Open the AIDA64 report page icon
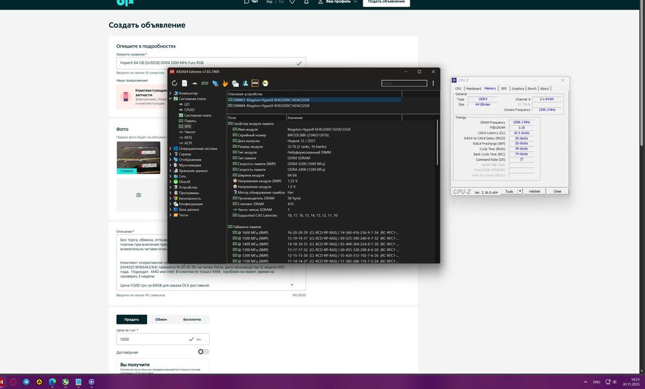 coord(184,83)
